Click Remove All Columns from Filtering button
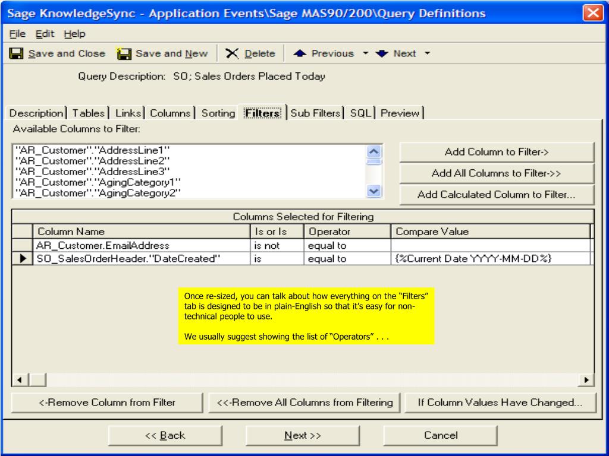Screen dimensions: 609x456 click(x=304, y=403)
